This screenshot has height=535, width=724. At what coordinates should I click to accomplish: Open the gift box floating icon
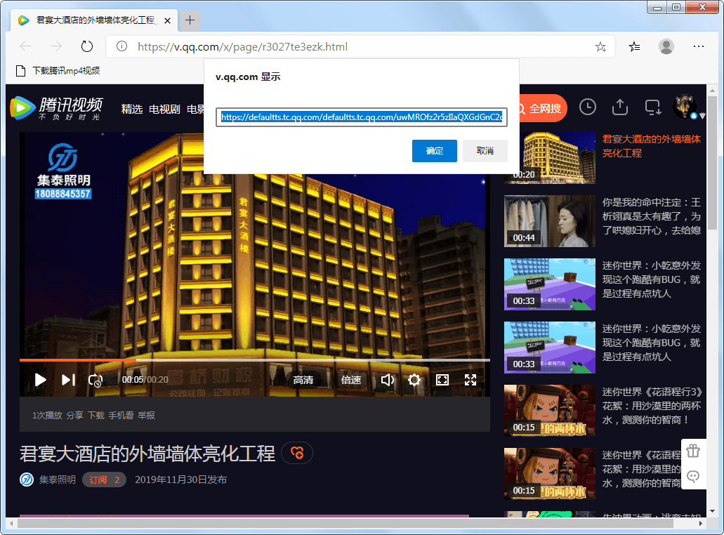point(693,451)
